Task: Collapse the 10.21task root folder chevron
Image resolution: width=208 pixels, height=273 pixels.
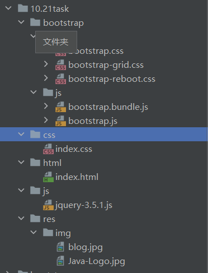Action: pyautogui.click(x=8, y=8)
